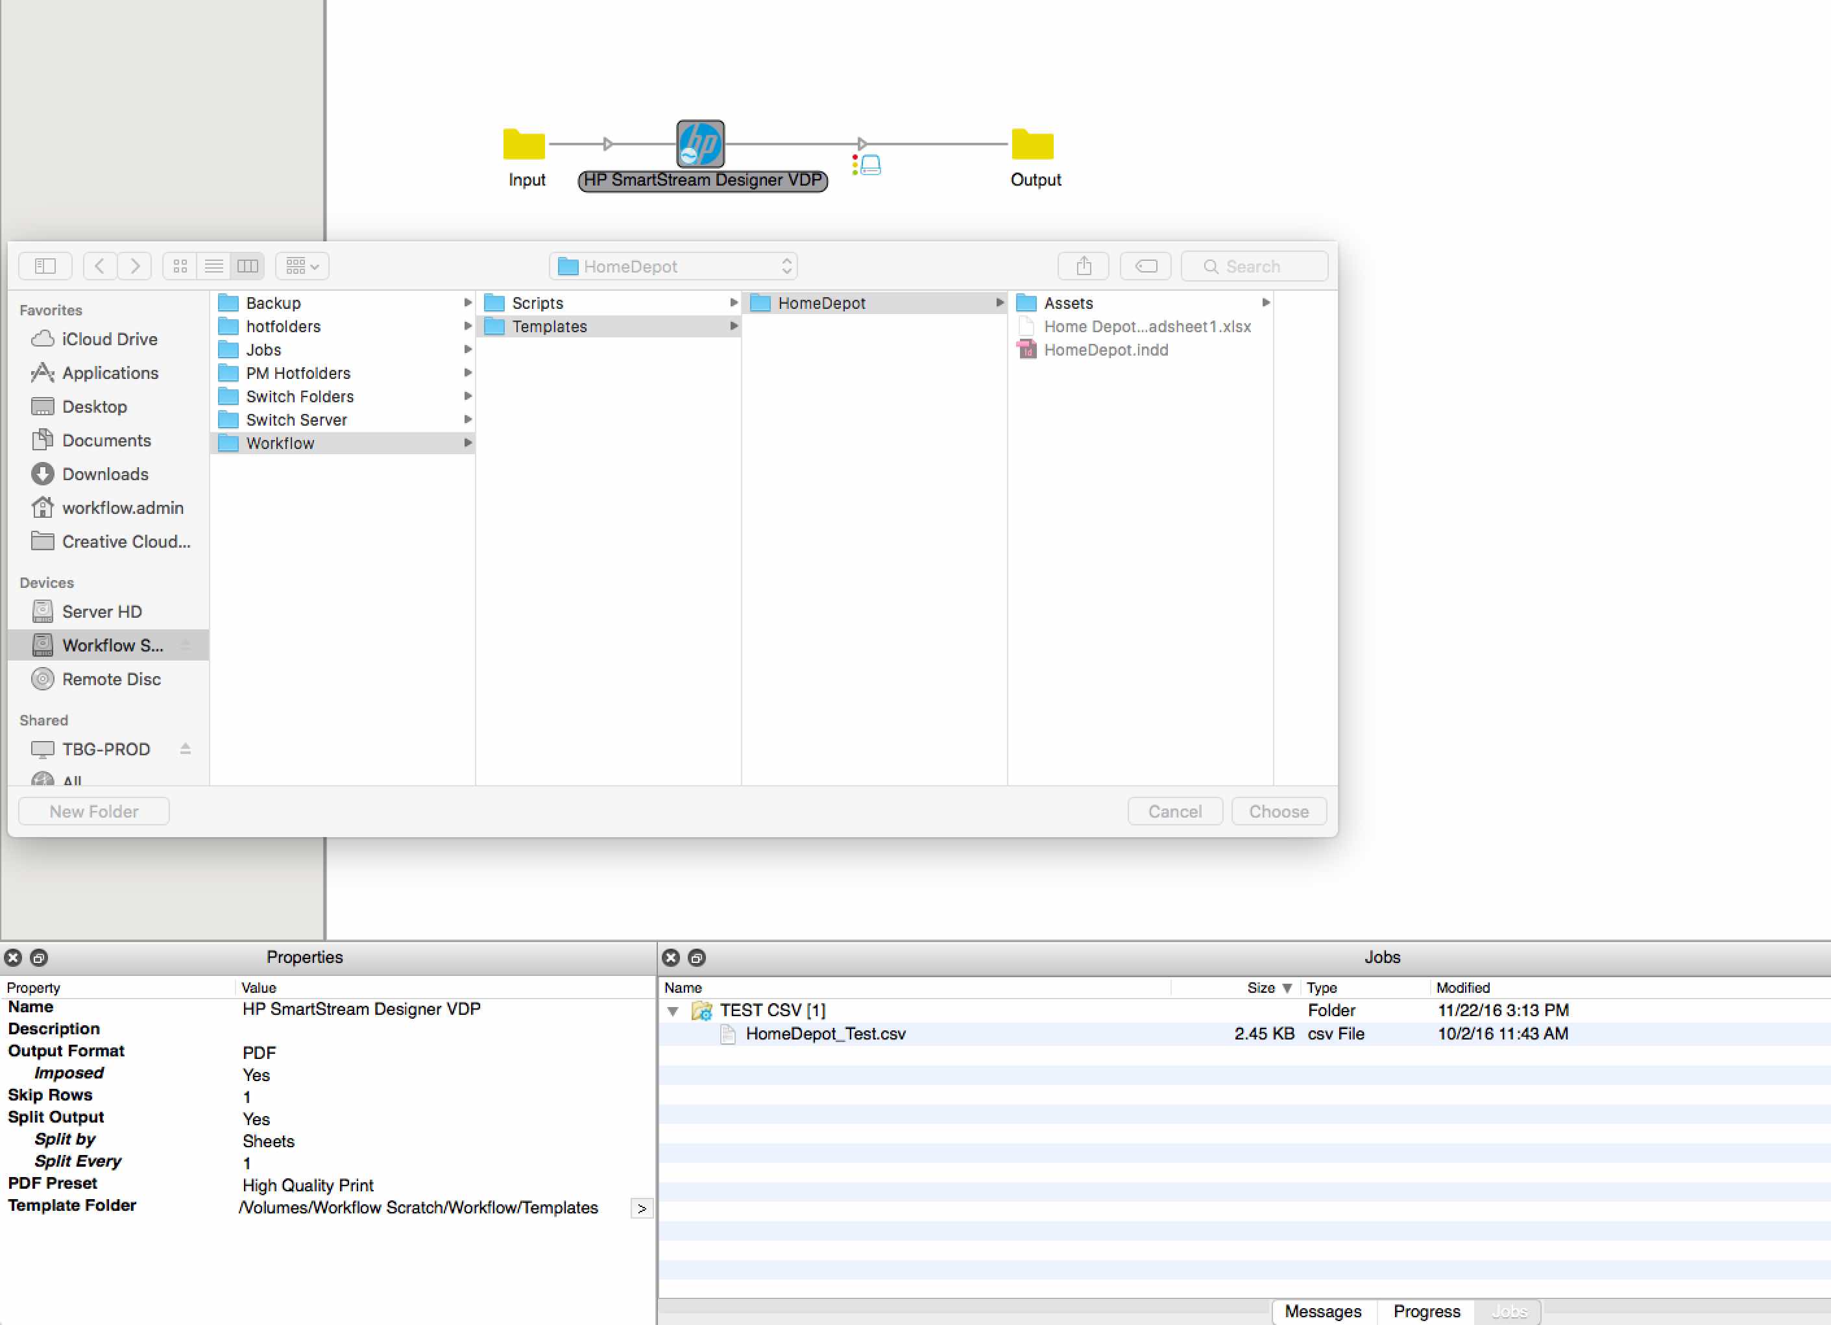The image size is (1831, 1325).
Task: Open the item arrangement dropdown
Action: pos(302,265)
